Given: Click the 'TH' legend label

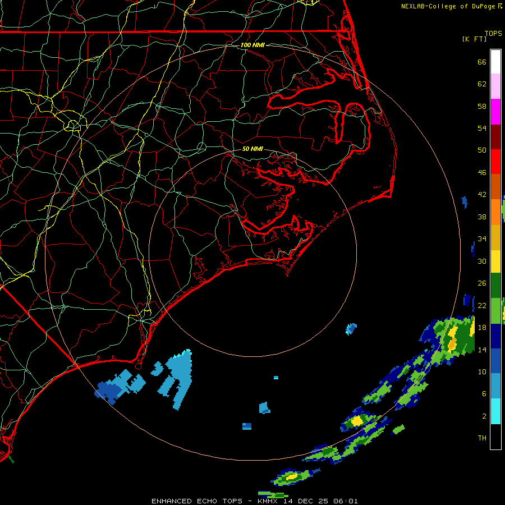Looking at the screenshot, I should [x=482, y=438].
